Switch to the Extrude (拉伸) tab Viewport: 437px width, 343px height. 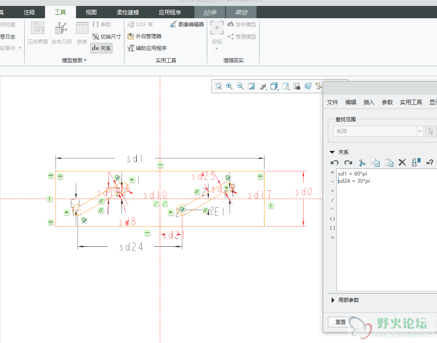[210, 13]
